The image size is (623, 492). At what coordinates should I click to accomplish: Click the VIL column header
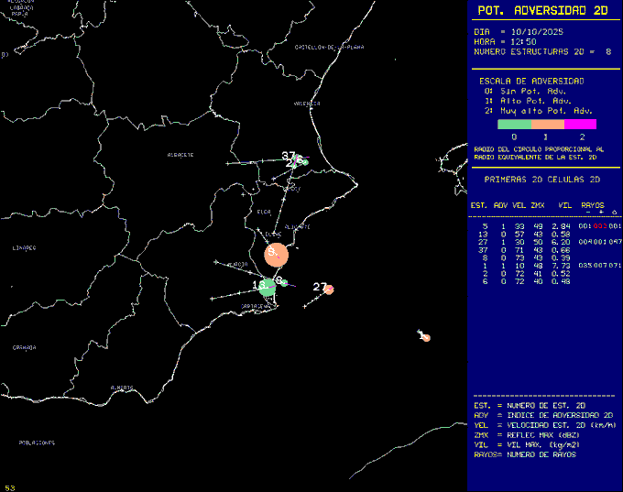click(565, 205)
